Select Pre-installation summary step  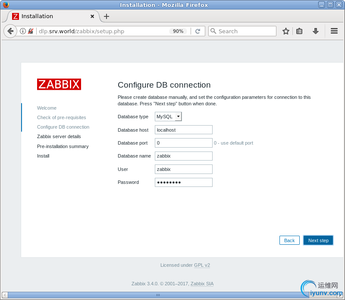coord(63,146)
